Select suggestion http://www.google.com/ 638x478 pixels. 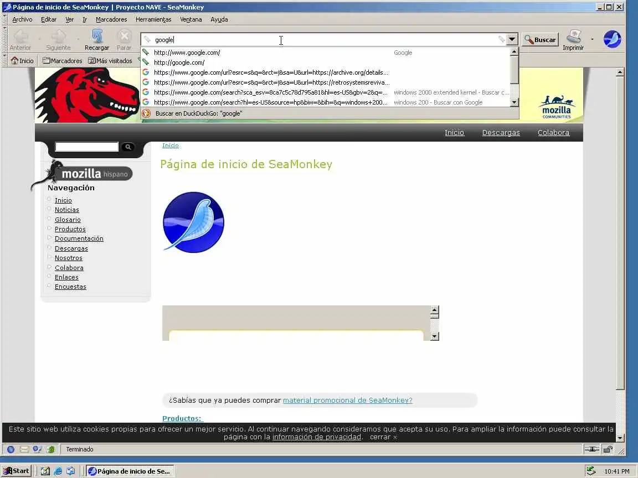(x=325, y=53)
